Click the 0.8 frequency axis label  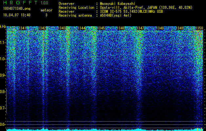click(3, 92)
